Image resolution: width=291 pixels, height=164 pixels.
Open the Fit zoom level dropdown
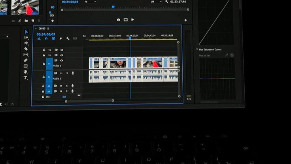pyautogui.click(x=90, y=2)
